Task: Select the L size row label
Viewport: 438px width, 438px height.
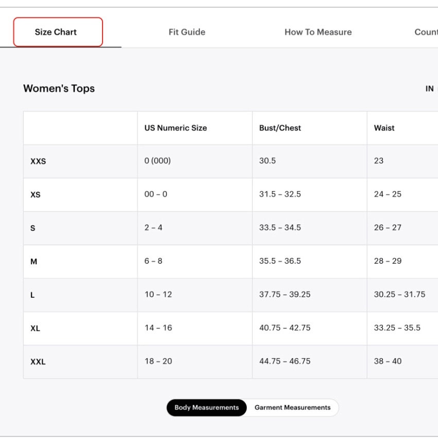Action: [x=32, y=295]
